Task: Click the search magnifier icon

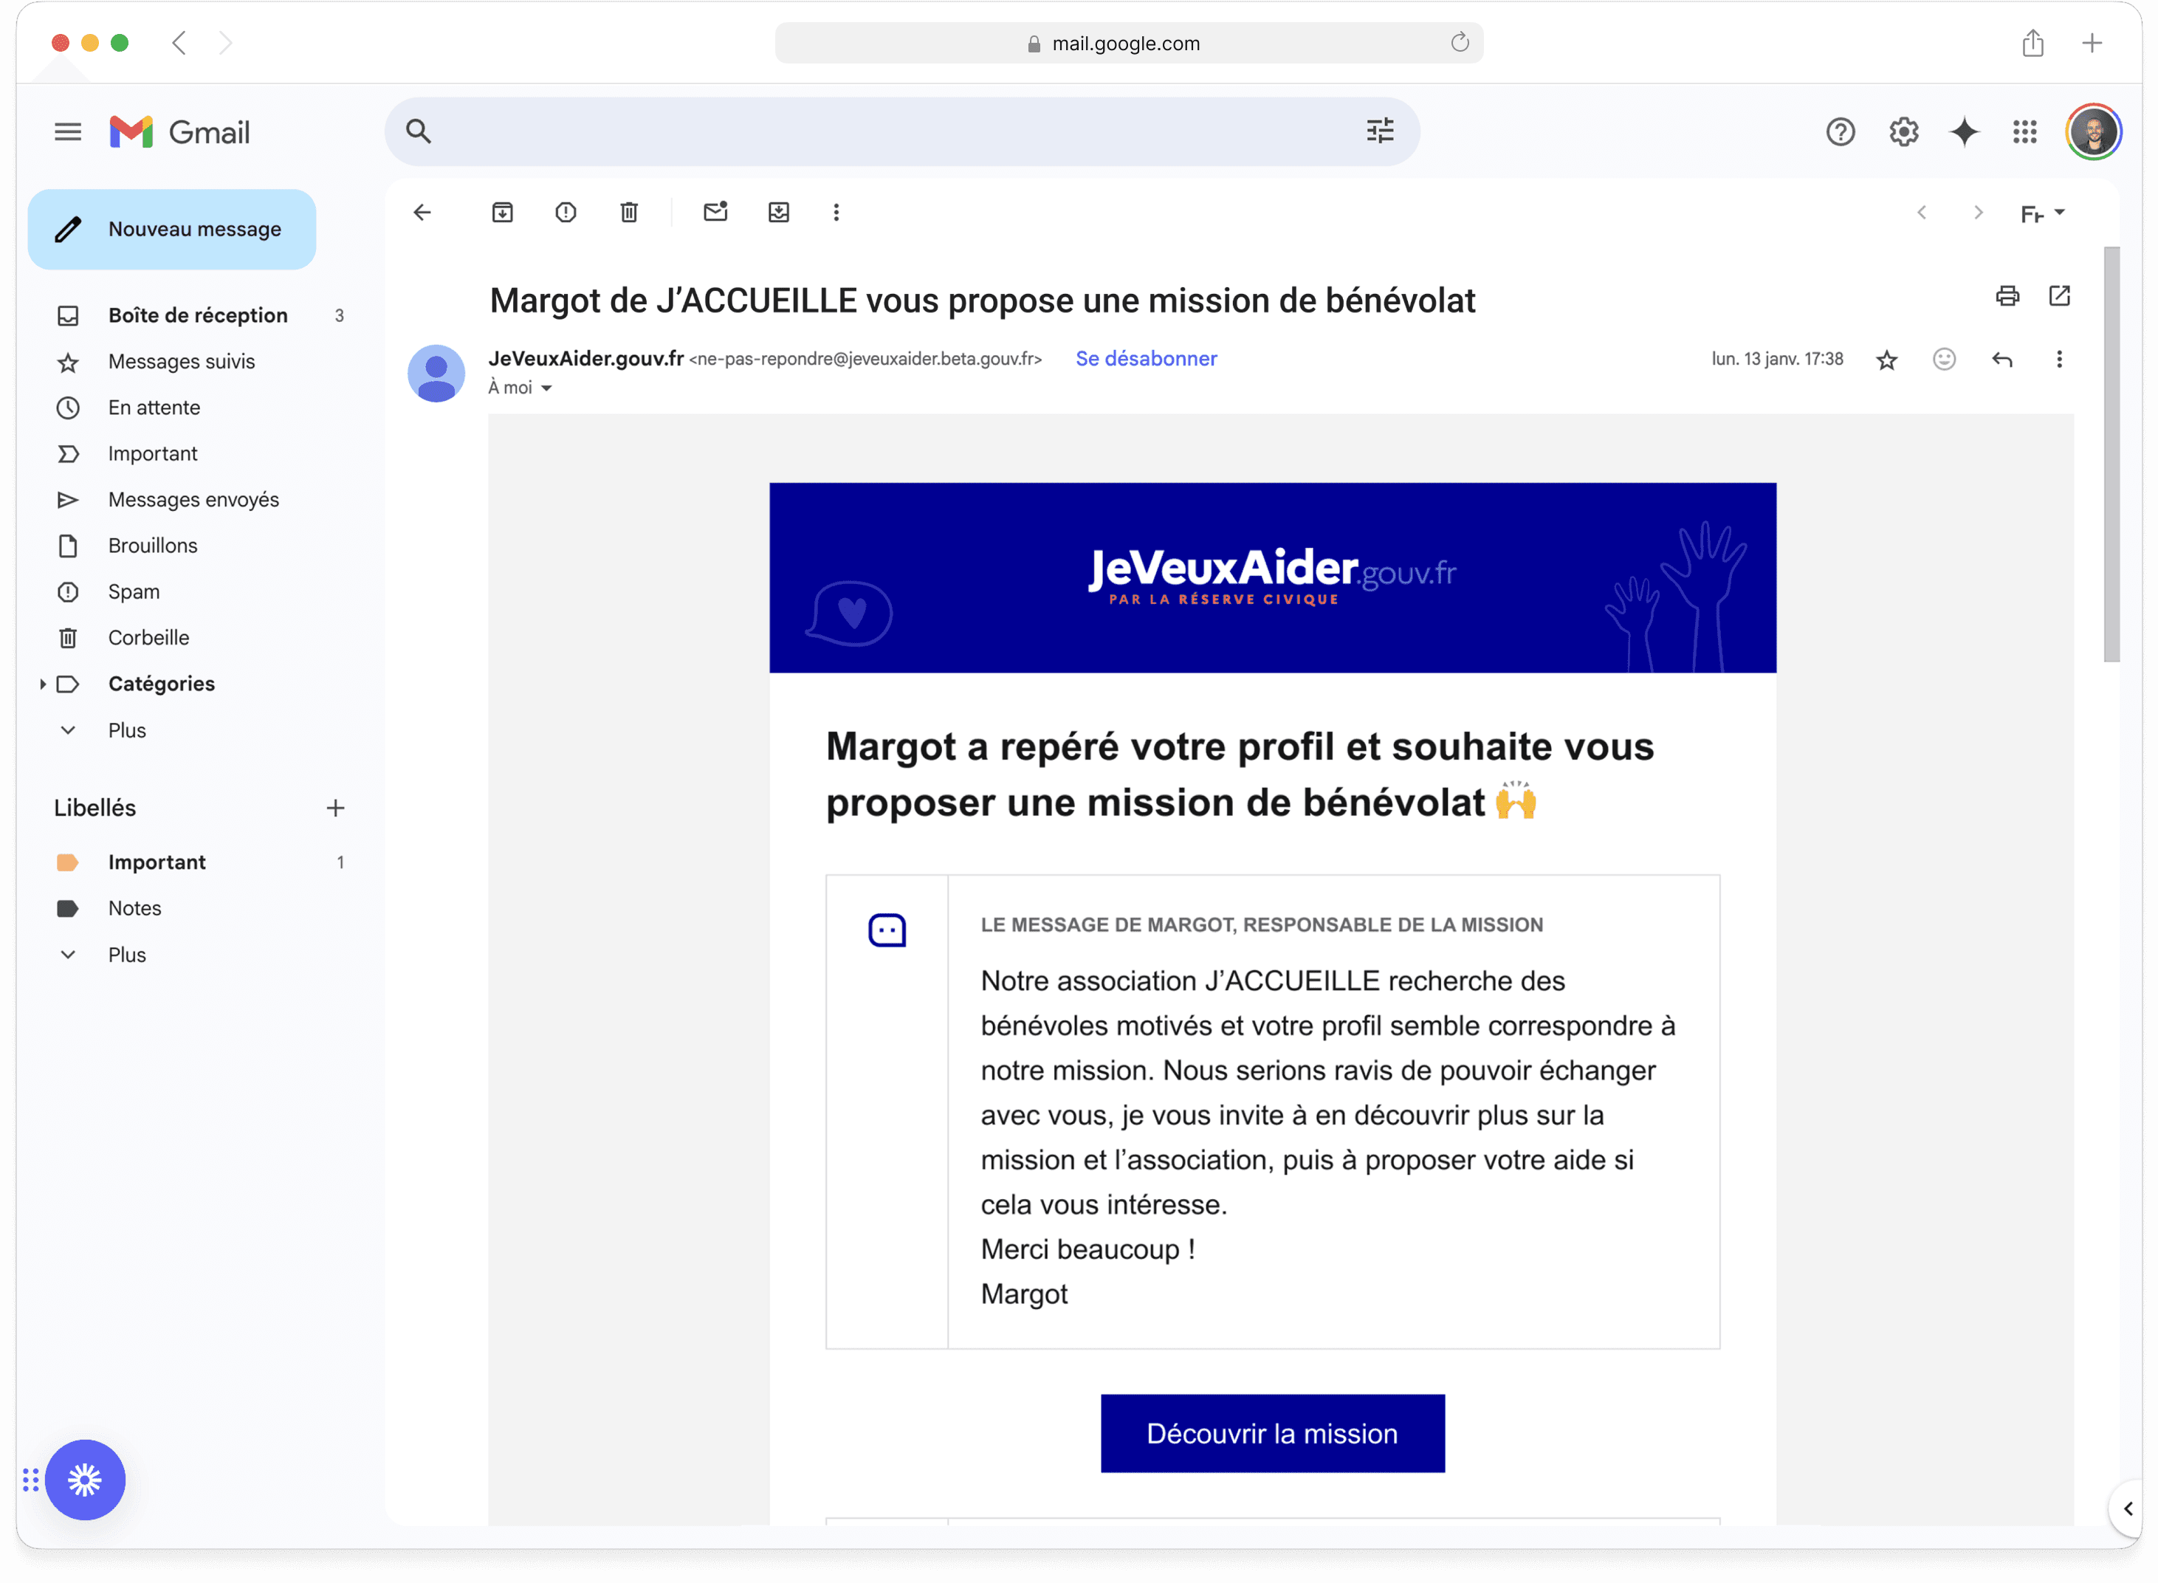Action: [x=419, y=131]
